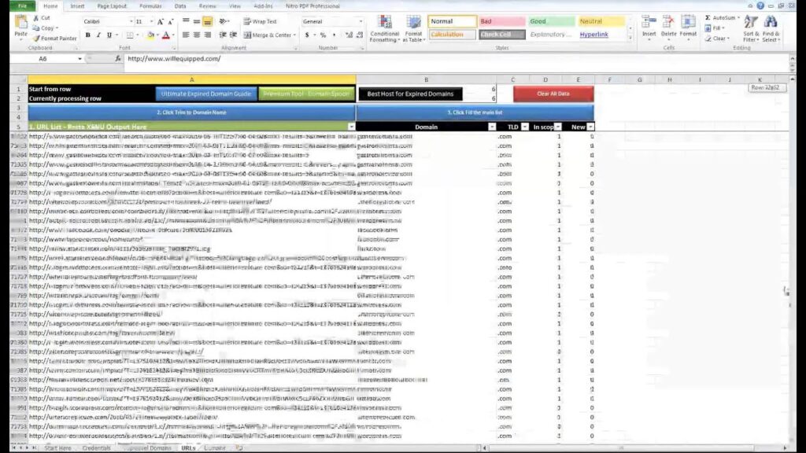Toggle Underline formatting

pos(109,35)
